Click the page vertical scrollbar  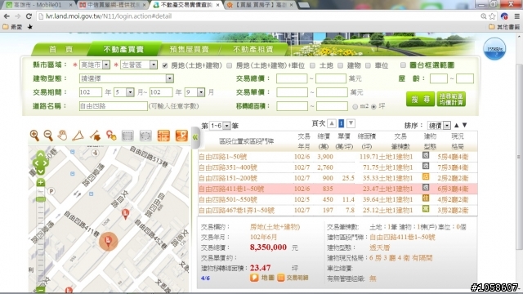(519, 157)
